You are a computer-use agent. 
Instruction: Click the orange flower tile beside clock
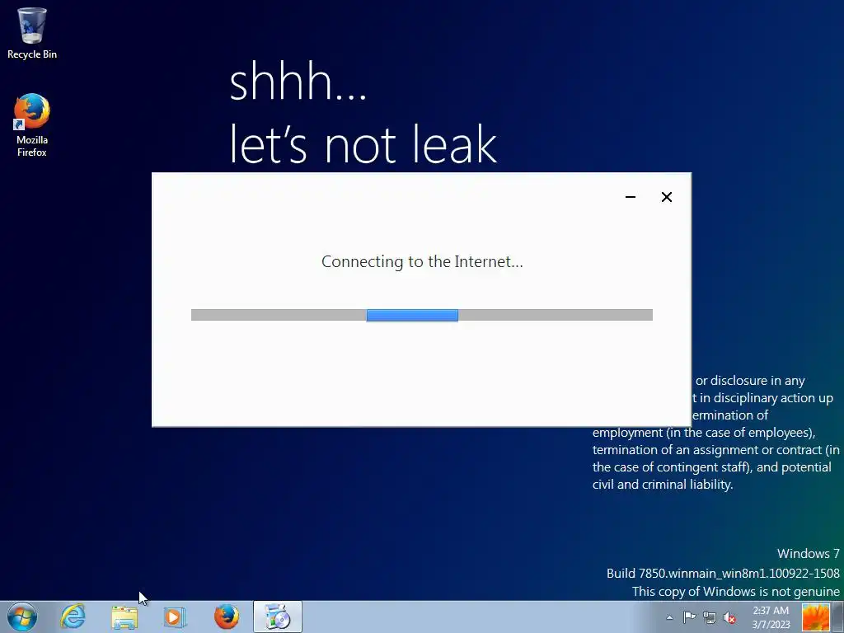pyautogui.click(x=815, y=617)
